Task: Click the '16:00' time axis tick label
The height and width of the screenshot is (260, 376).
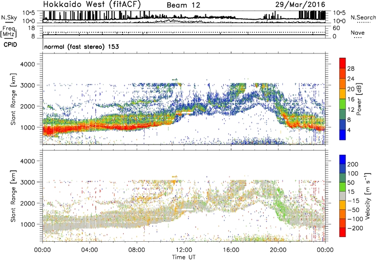Action: click(231, 250)
